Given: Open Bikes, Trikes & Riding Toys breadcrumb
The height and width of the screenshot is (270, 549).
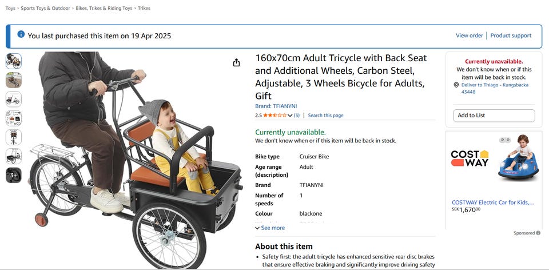Looking at the screenshot, I should 104,9.
